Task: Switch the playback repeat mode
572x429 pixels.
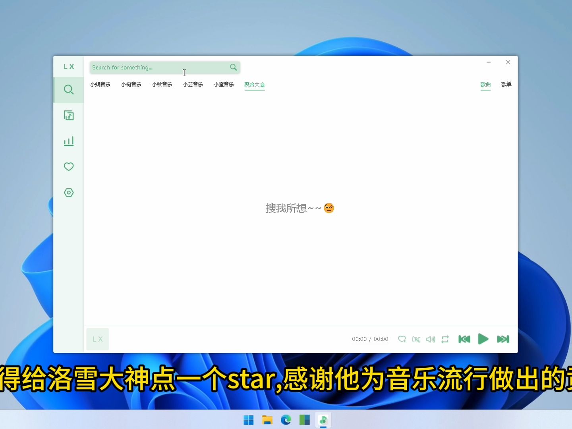Action: 444,339
